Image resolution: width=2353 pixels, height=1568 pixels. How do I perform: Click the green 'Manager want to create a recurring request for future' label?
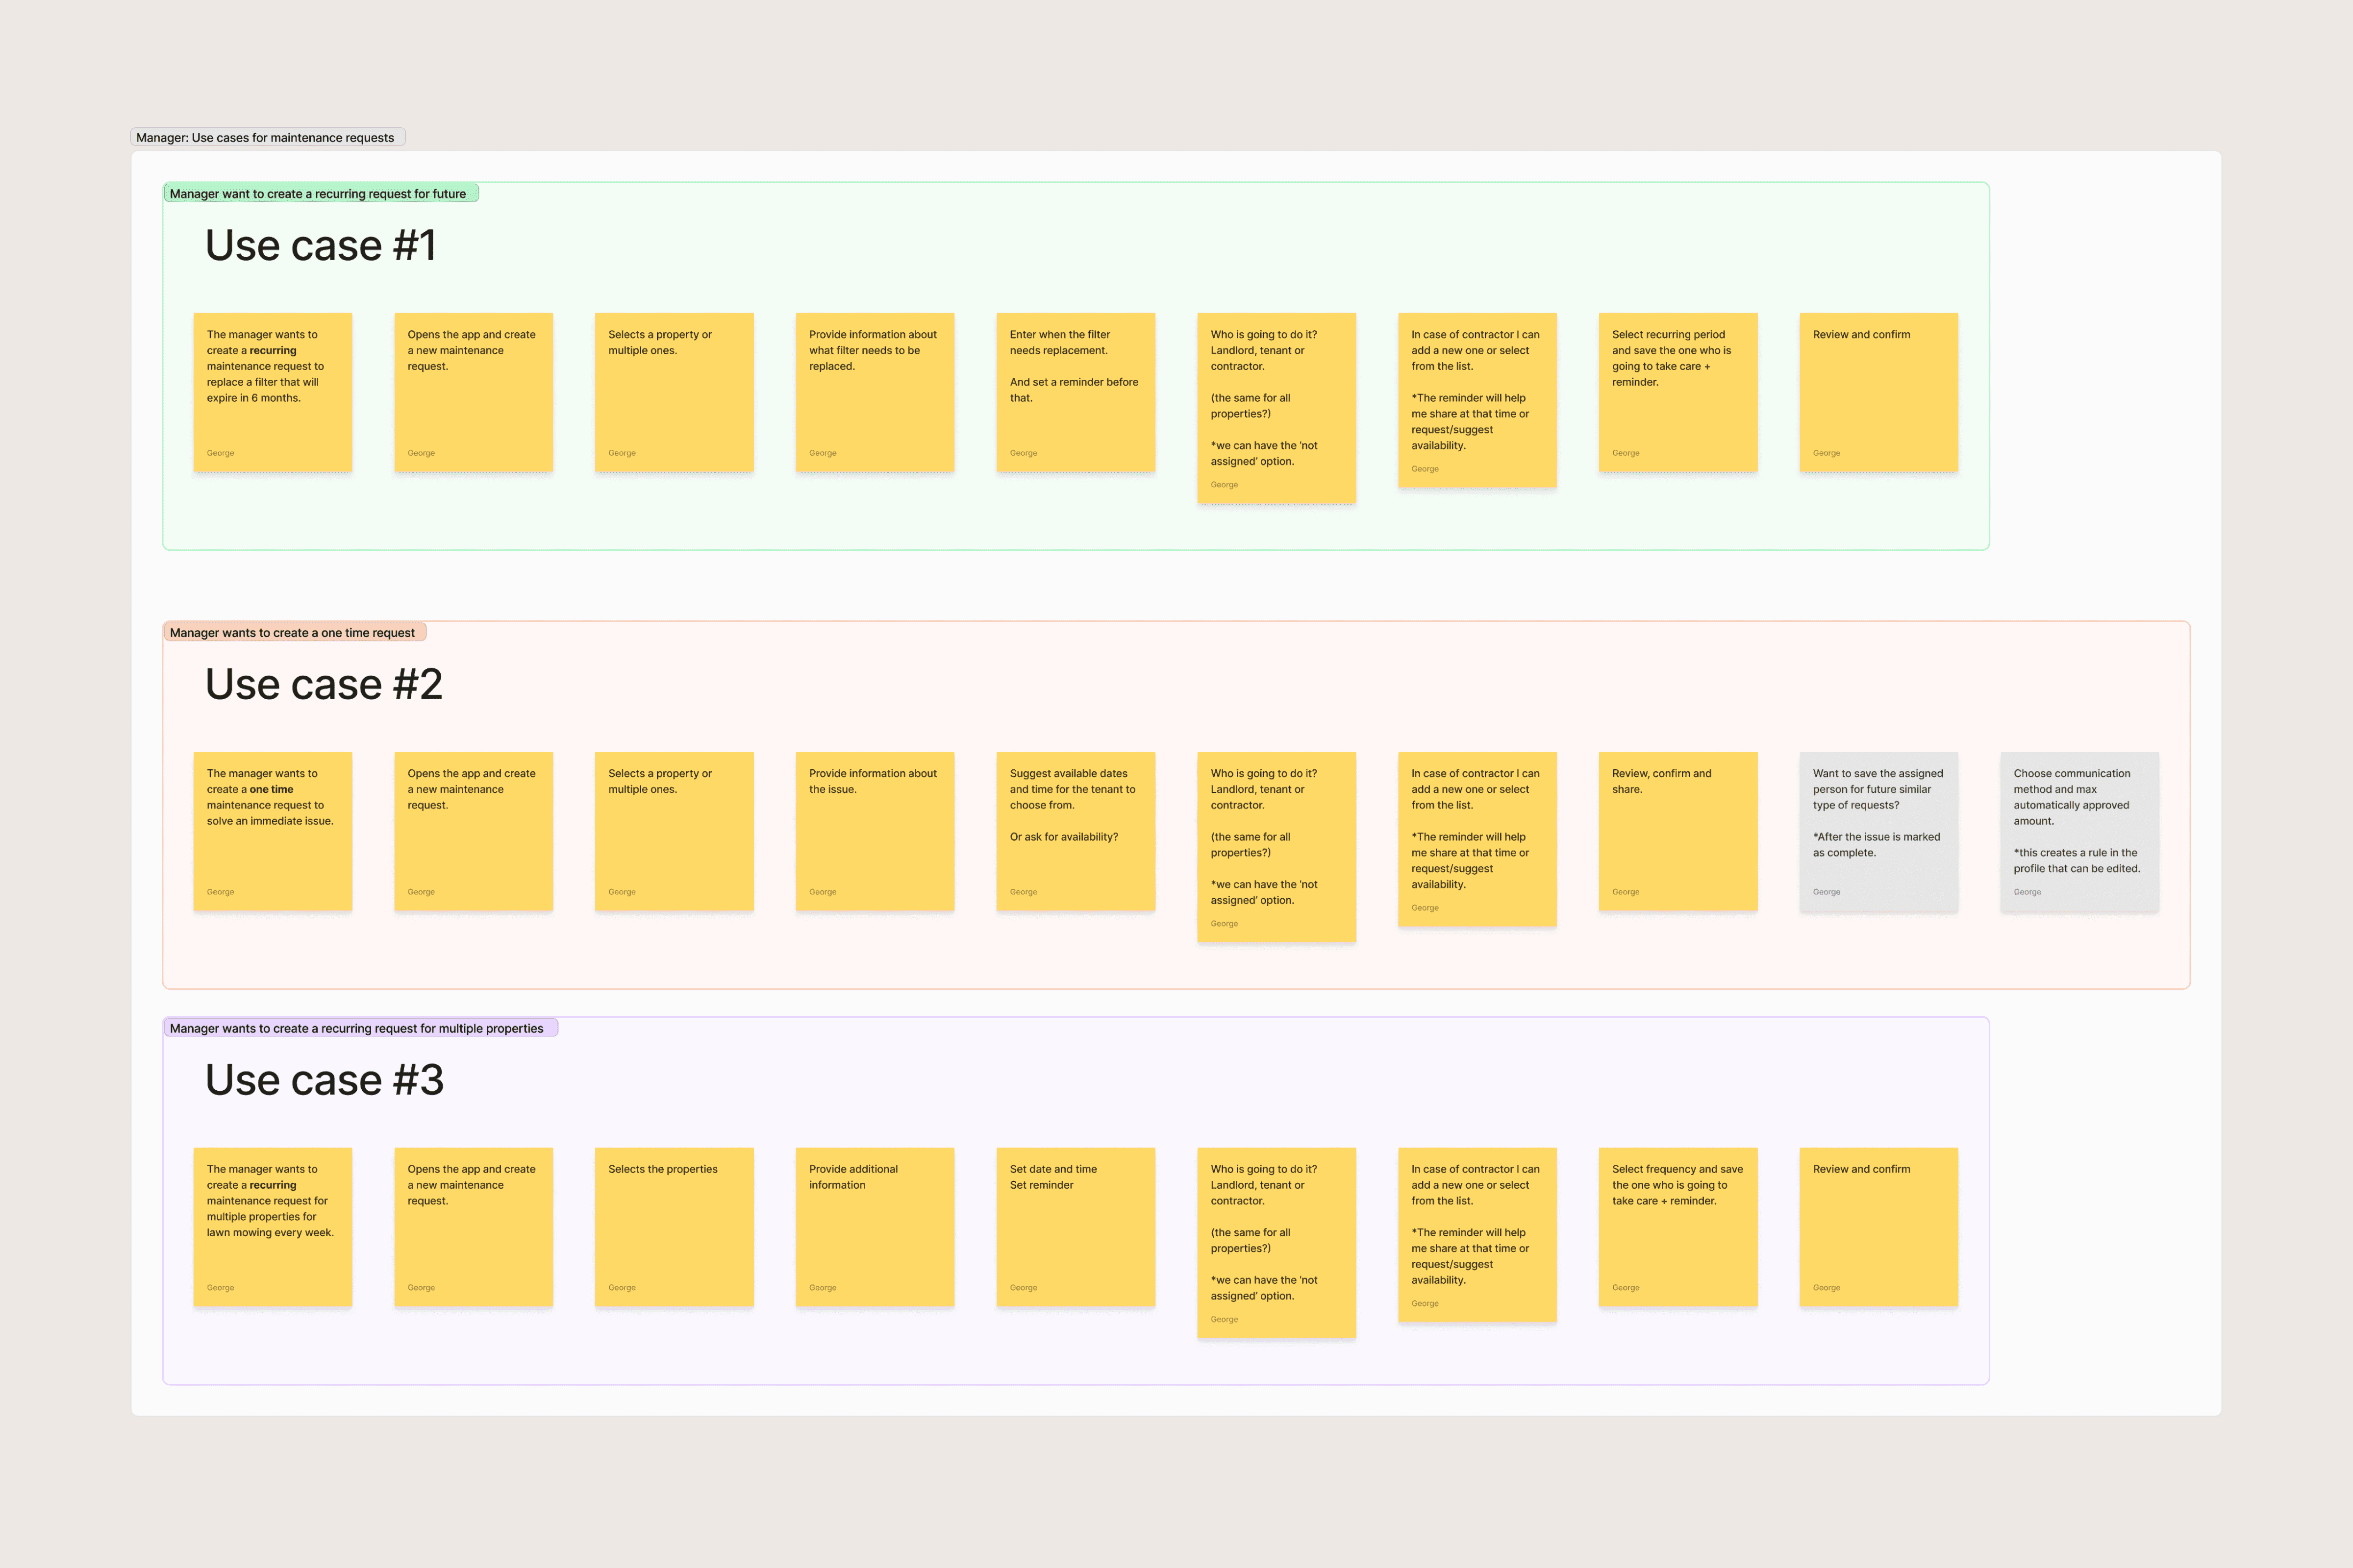click(319, 194)
